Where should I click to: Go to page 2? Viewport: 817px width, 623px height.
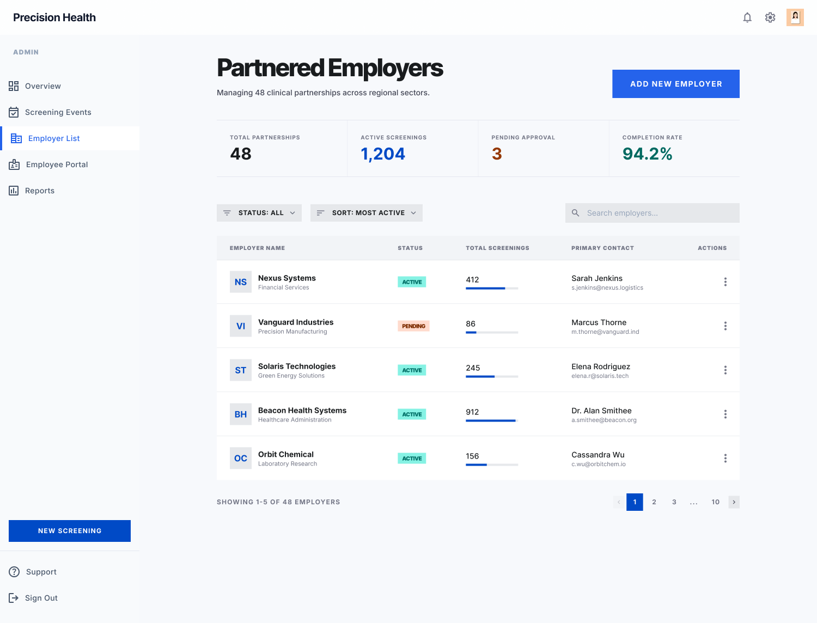654,502
